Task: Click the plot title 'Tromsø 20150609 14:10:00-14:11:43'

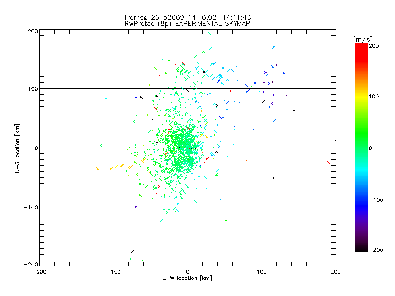Action: pos(187,17)
